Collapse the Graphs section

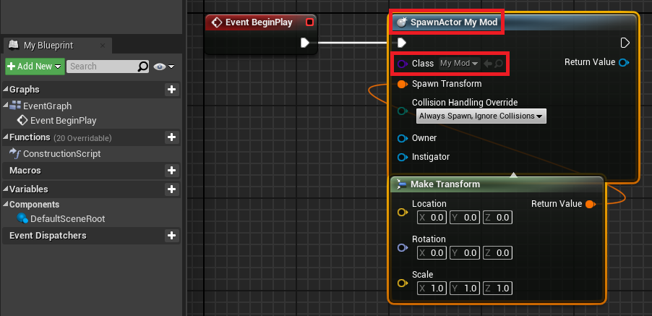click(x=6, y=90)
